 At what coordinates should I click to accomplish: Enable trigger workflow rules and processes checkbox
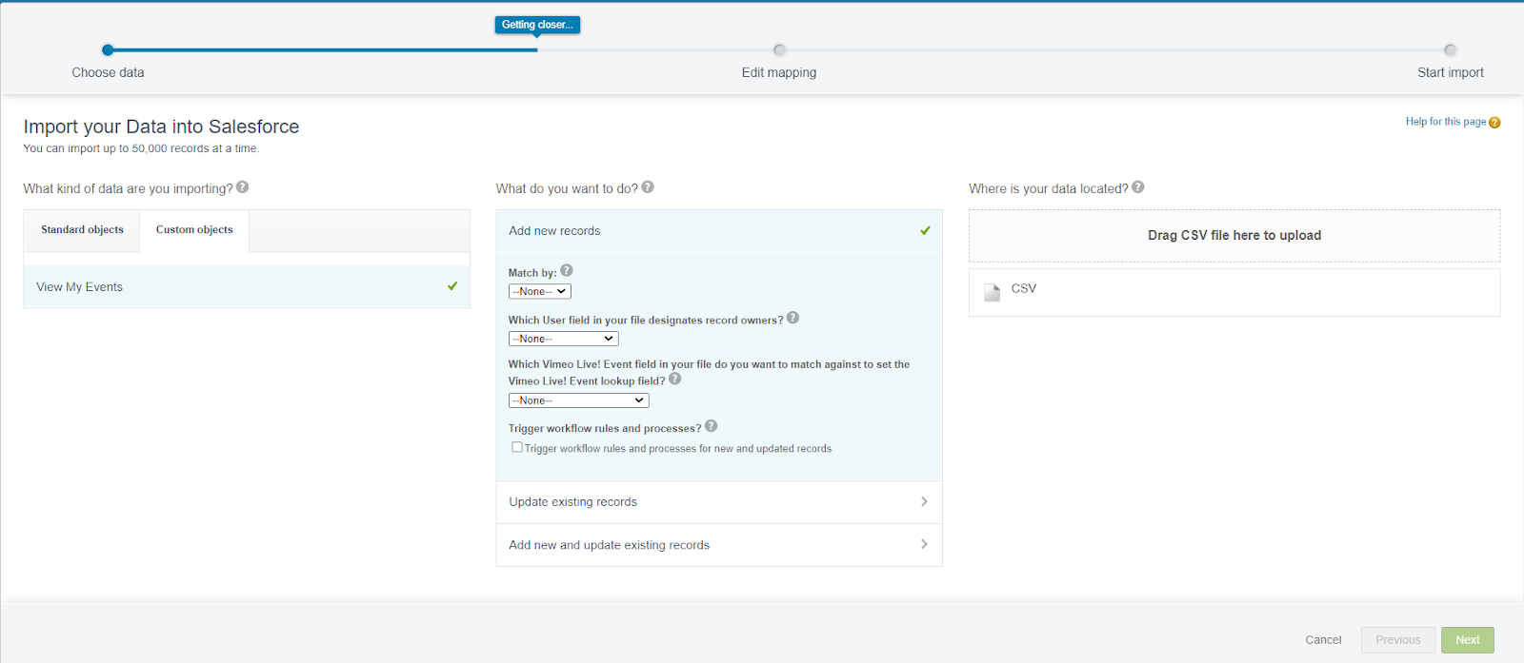517,447
